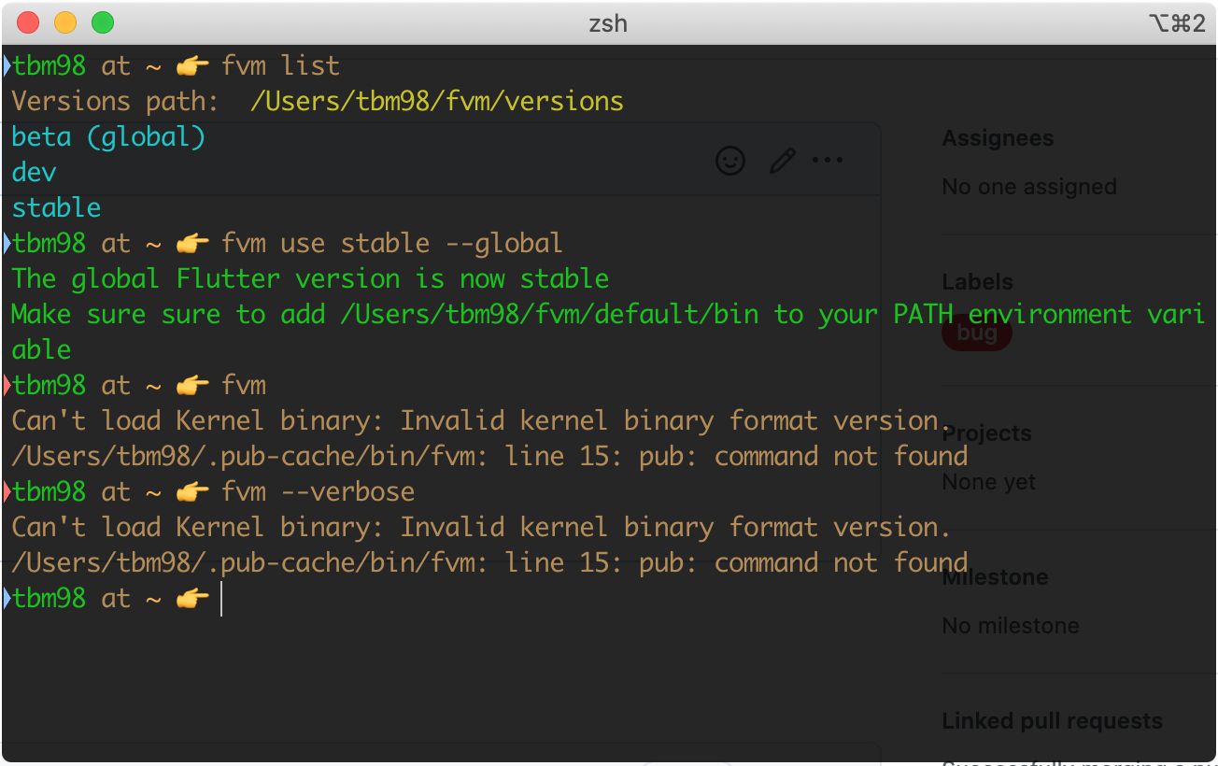This screenshot has height=766, width=1218.
Task: Click 'No one assigned' under Assignees
Action: 1029,186
